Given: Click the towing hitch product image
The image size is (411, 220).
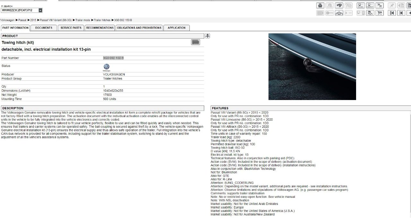Looking at the screenshot, I should 312,67.
